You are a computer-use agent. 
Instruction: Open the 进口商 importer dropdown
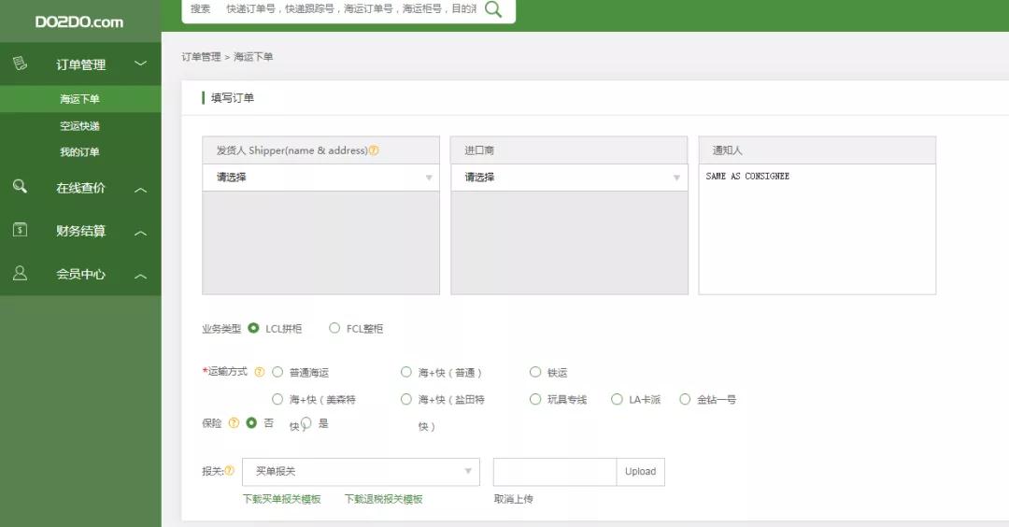[x=569, y=178]
